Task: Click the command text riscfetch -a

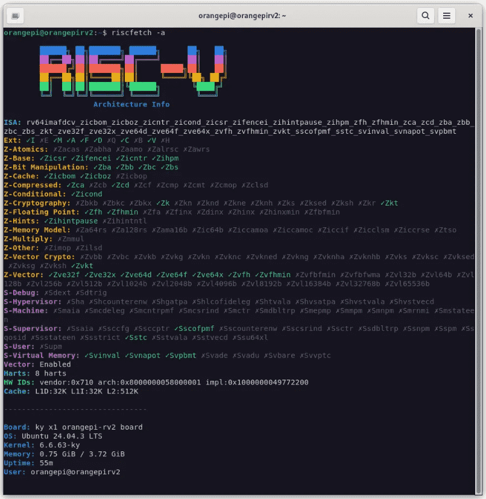Action: [x=138, y=33]
